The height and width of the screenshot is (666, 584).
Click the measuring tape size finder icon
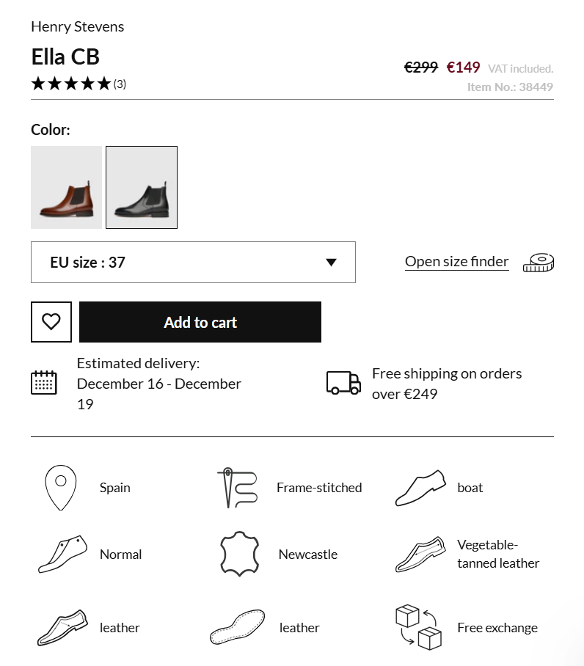[538, 262]
